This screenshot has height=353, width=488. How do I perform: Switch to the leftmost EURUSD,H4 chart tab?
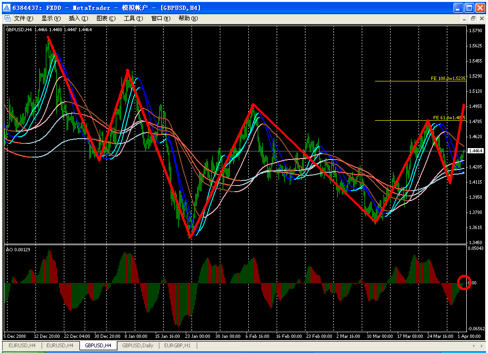point(22,346)
